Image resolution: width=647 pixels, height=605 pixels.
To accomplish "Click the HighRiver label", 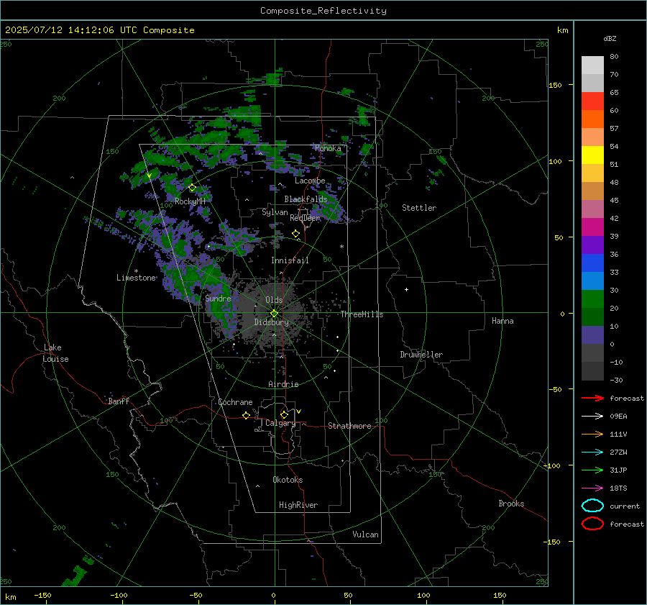I will 298,505.
